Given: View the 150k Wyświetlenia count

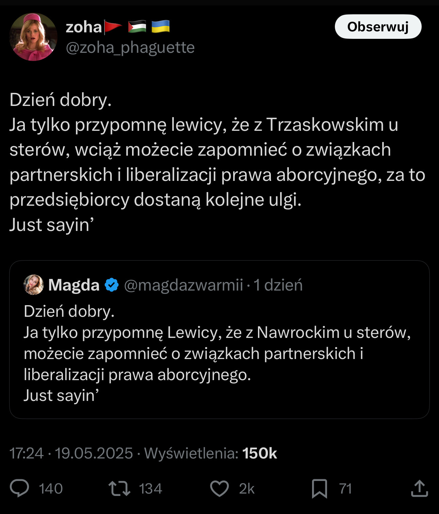Looking at the screenshot, I should [259, 453].
